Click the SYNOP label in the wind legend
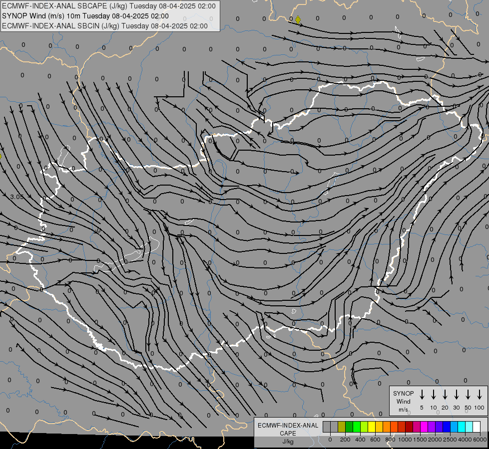 [403, 393]
